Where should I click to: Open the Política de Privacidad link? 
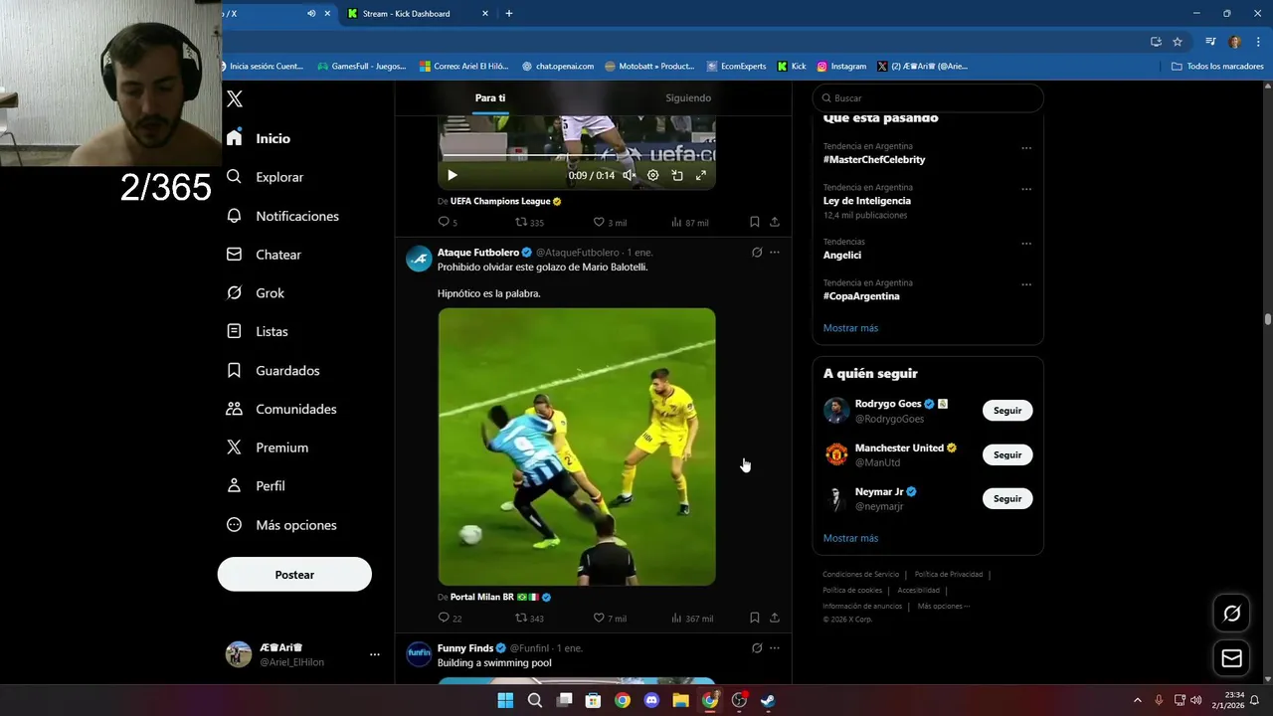[x=949, y=575]
